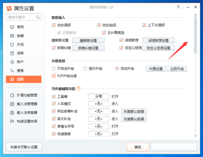Screen dimensions: 203x157
Task: Open the 分号 hotkey box for 工具箱
Action: pos(99,96)
